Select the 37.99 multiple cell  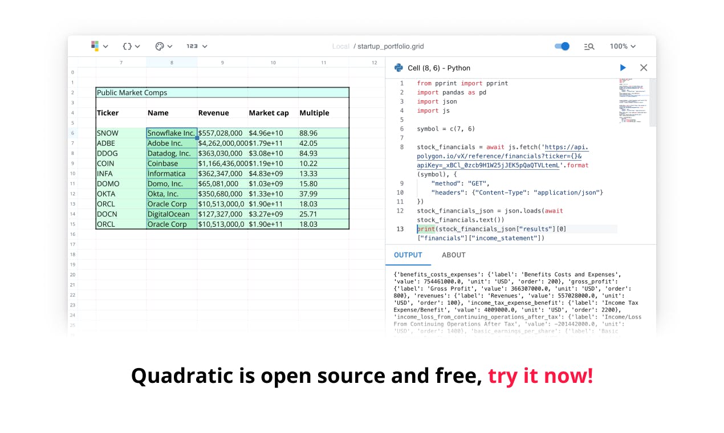(x=323, y=194)
